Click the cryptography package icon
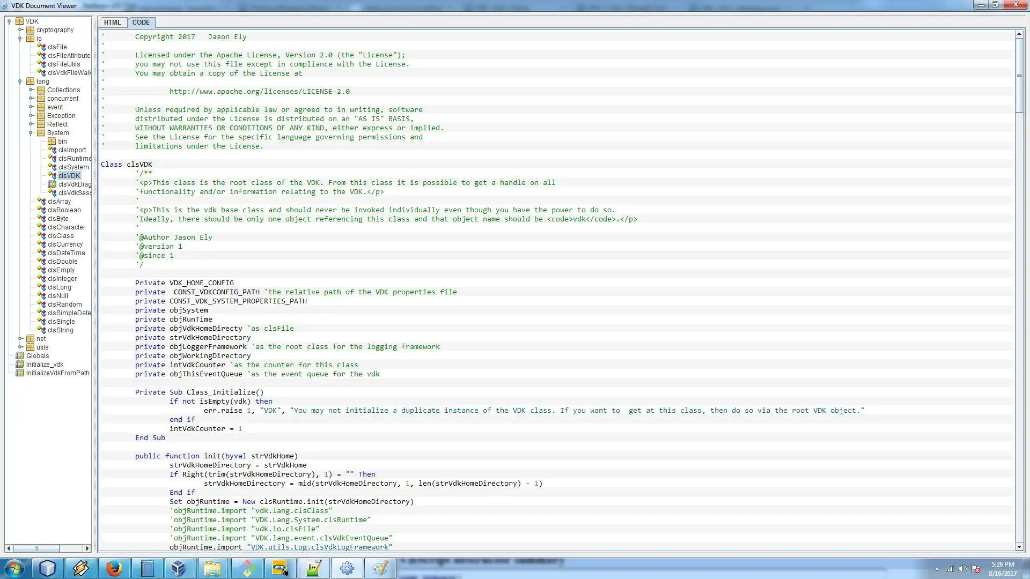The image size is (1030, 579). 31,30
